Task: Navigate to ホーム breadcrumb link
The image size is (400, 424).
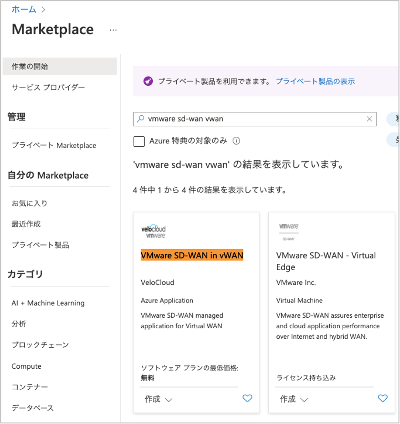Action: [24, 9]
